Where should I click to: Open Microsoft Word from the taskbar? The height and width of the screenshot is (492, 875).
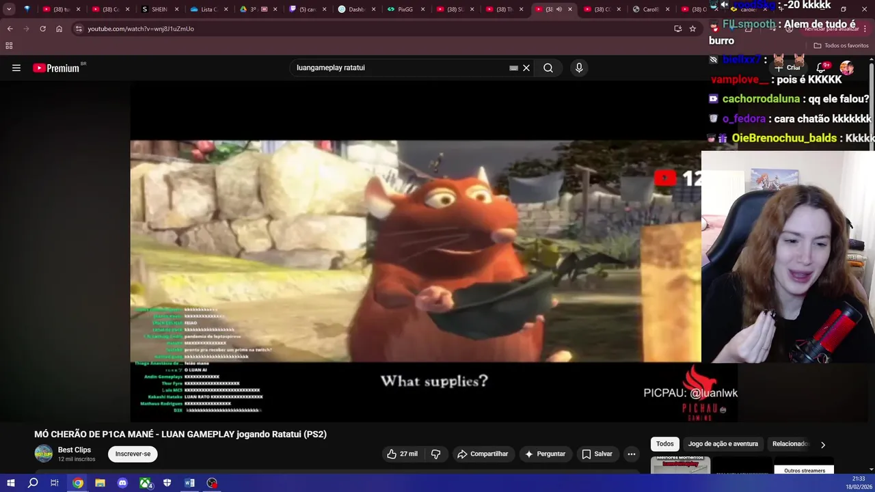(189, 483)
